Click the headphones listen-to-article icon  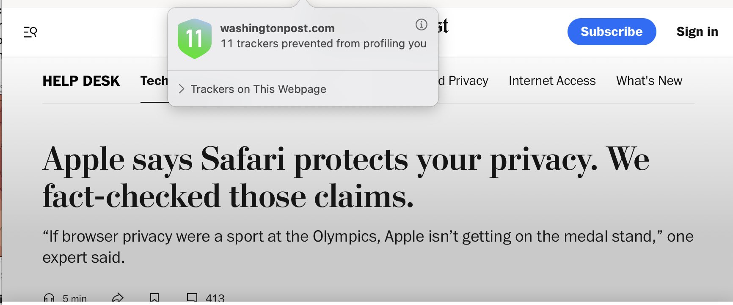click(x=49, y=298)
